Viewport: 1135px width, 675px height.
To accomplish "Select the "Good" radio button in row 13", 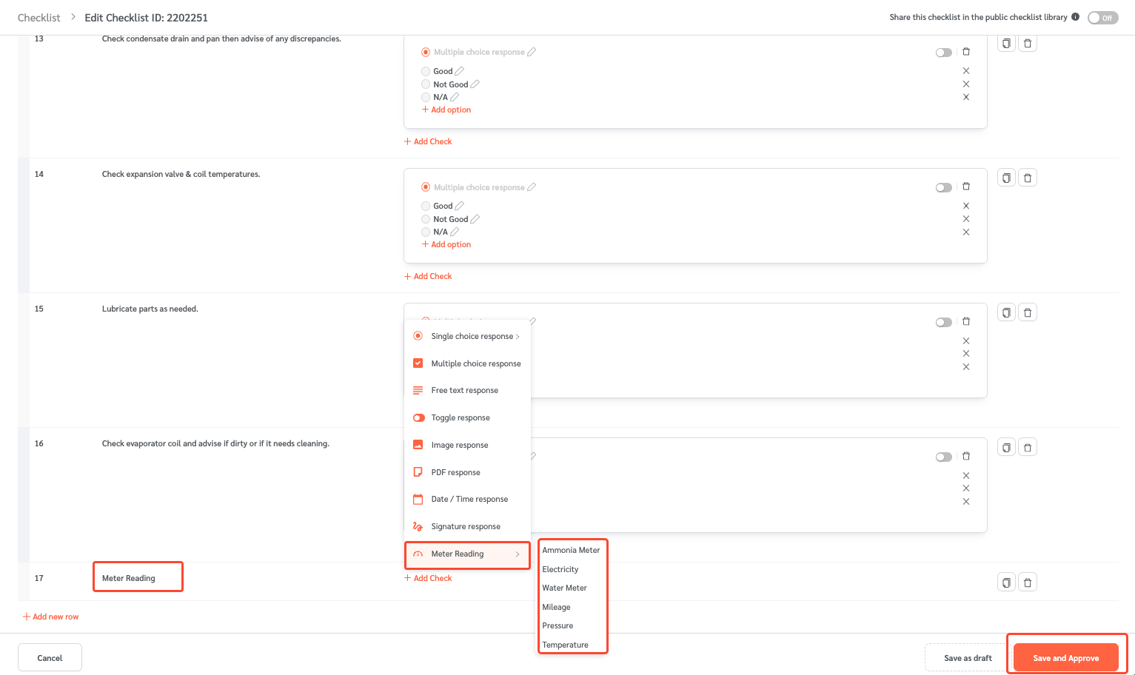I will tap(426, 71).
